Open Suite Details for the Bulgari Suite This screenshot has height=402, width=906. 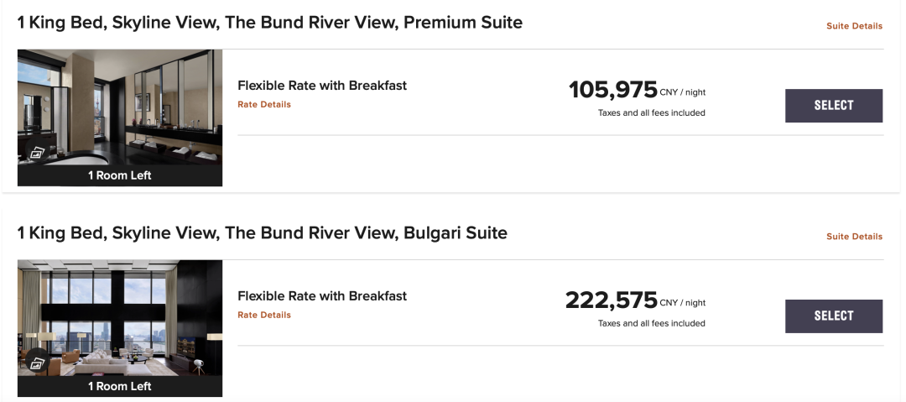854,237
